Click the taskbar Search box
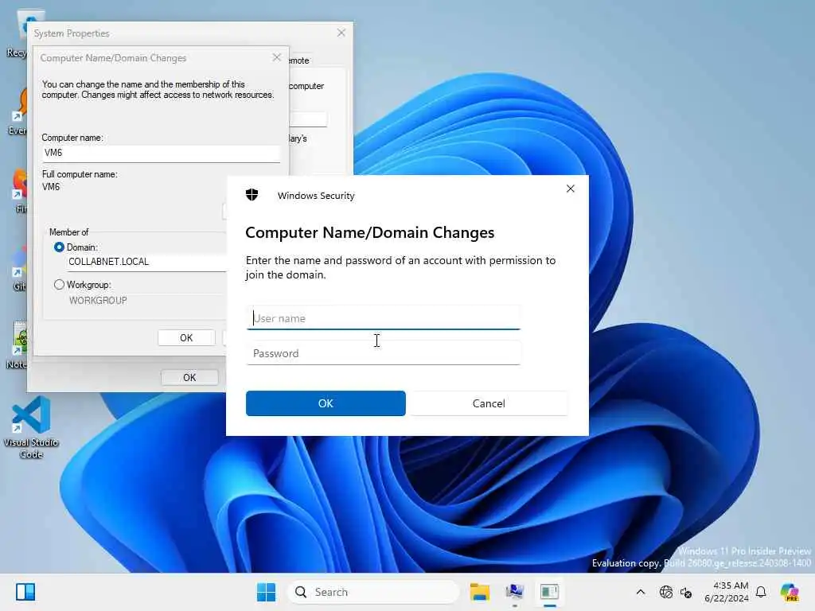This screenshot has height=611, width=815. tap(373, 592)
